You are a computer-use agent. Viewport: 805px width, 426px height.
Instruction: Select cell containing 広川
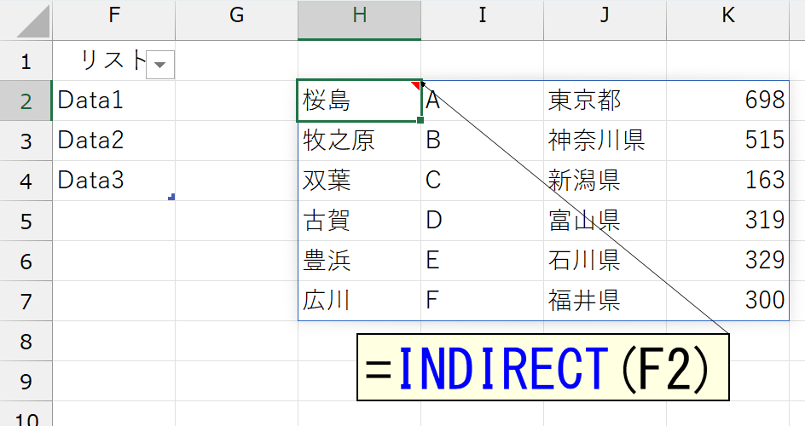point(359,301)
